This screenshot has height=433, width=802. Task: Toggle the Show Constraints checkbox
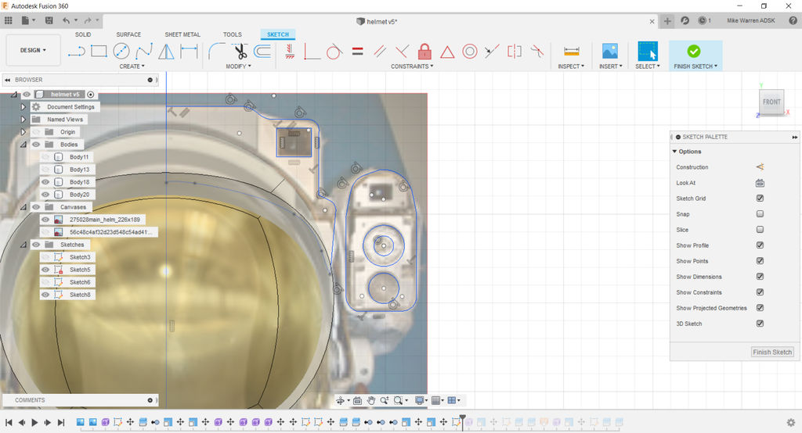[760, 292]
